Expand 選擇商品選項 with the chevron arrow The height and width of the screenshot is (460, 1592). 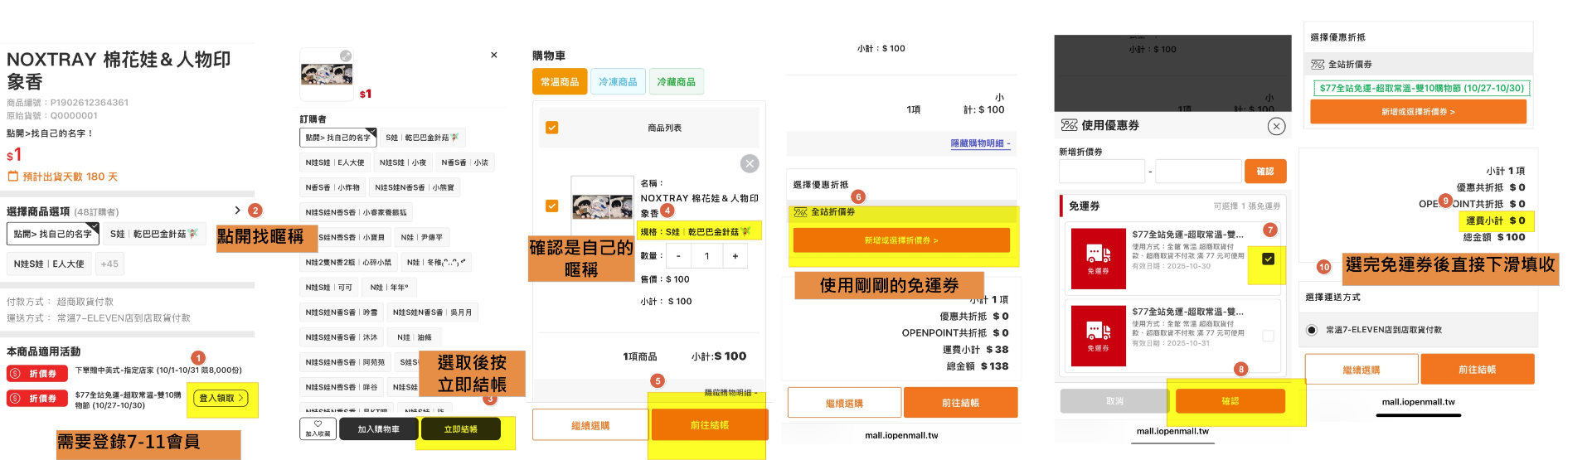coord(237,211)
